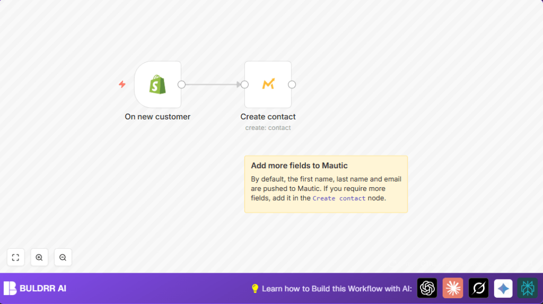Click the Shopify node output connector
The height and width of the screenshot is (304, 543).
pyautogui.click(x=181, y=84)
